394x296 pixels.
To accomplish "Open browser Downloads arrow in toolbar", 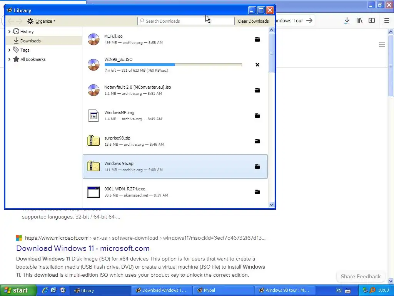I will tap(347, 21).
